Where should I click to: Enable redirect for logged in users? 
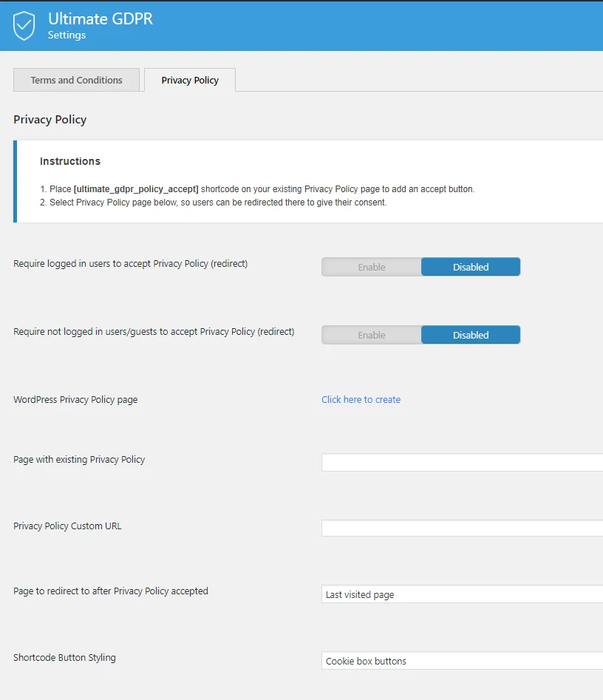point(371,267)
